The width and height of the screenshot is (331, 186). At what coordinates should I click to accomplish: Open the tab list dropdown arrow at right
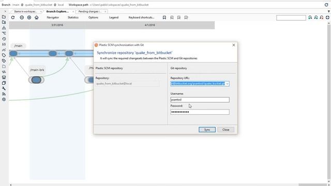[329, 11]
